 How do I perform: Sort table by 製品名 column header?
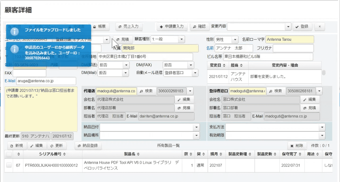[132, 154]
